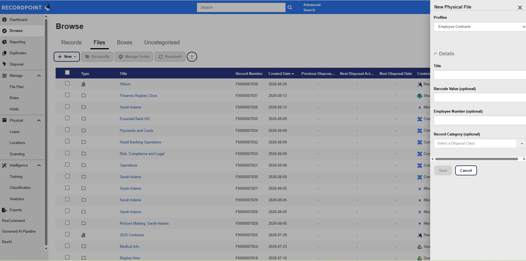
Task: Click RecordPoint content icon in Wilson row
Action: [x=420, y=84]
